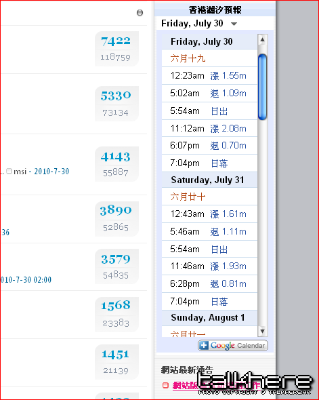Open the pink site announcement link

pos(217,385)
